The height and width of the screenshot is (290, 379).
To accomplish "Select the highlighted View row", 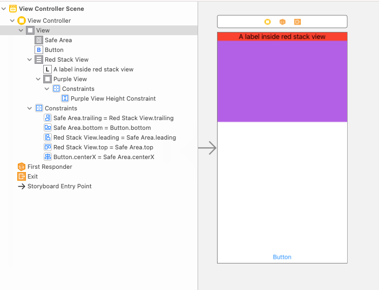I will pyautogui.click(x=99, y=30).
